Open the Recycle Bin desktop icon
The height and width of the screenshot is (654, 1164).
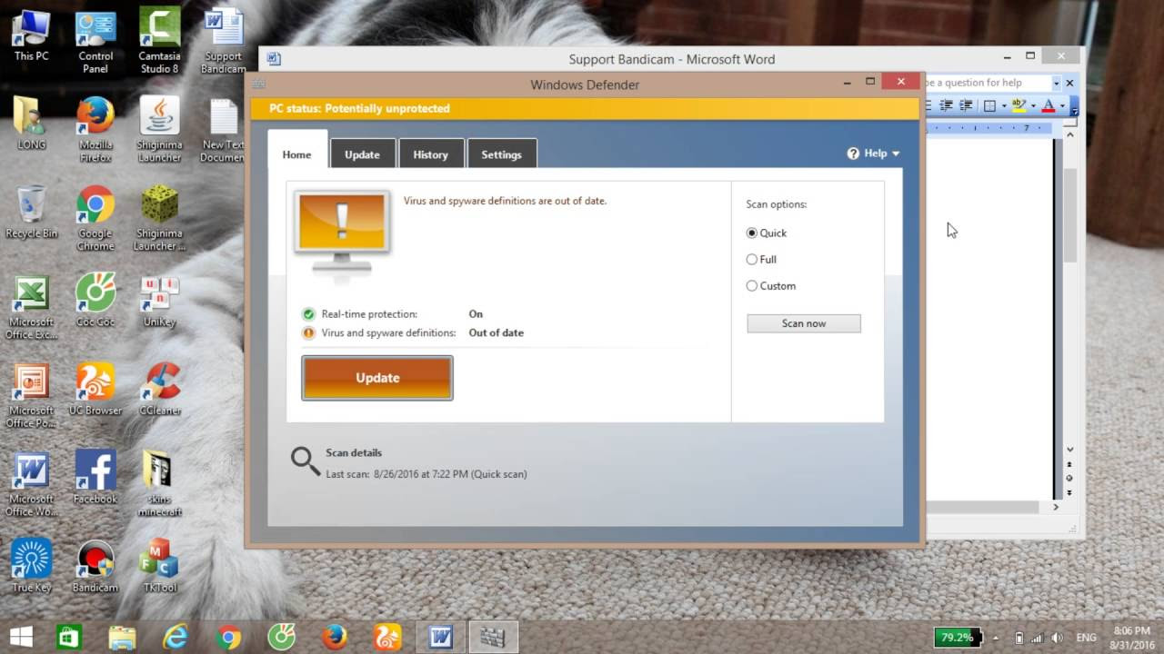pyautogui.click(x=31, y=213)
